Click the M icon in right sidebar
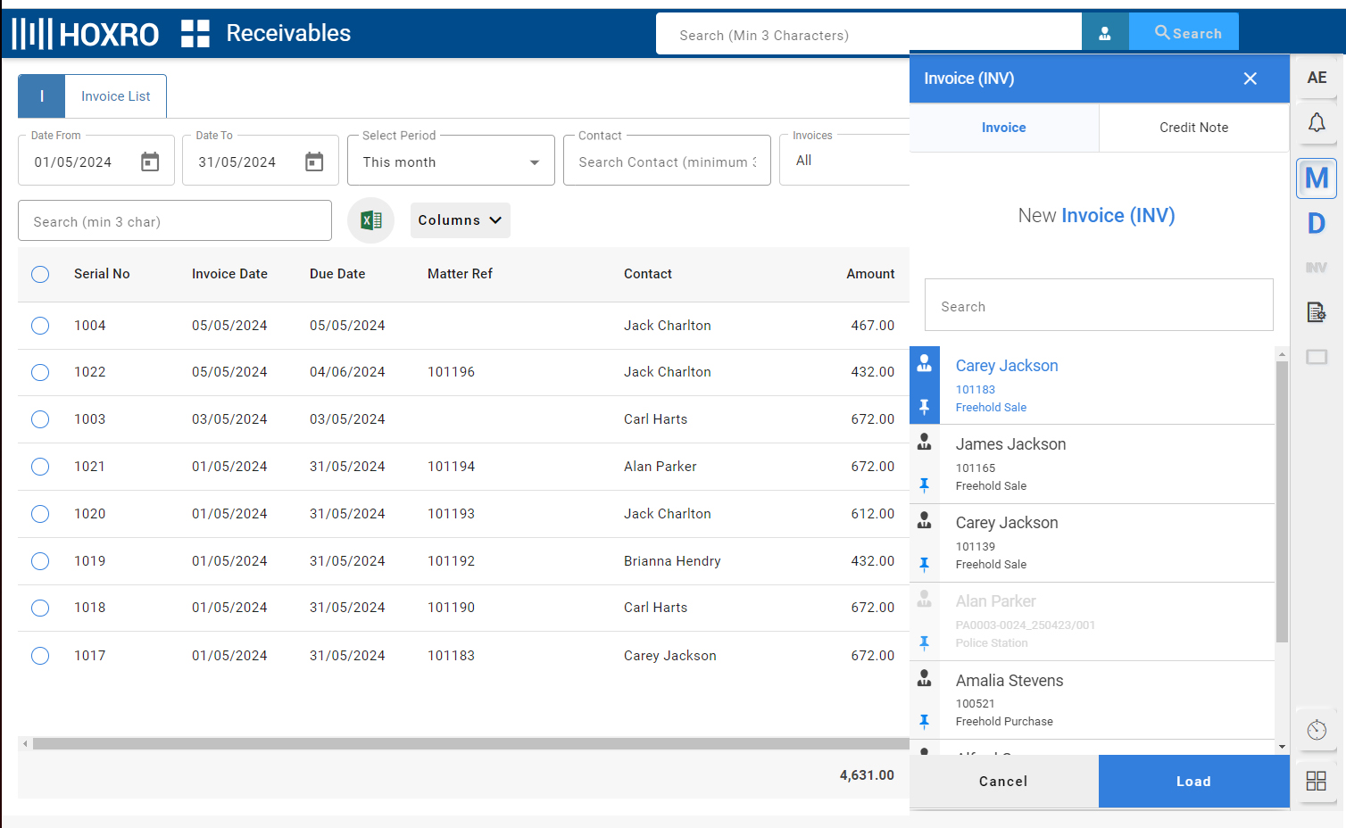 click(x=1317, y=178)
